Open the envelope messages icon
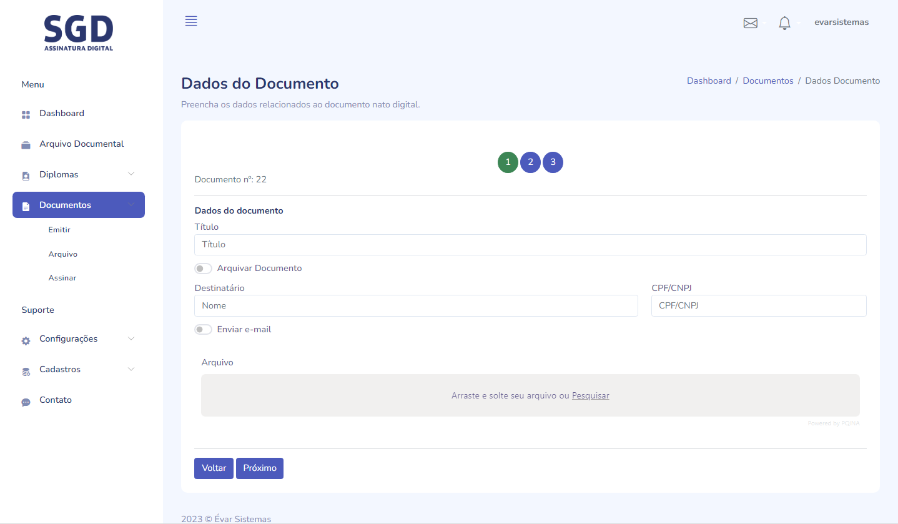This screenshot has width=898, height=524. 750,23
